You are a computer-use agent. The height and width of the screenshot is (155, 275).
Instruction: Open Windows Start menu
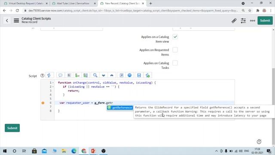coord(5,151)
